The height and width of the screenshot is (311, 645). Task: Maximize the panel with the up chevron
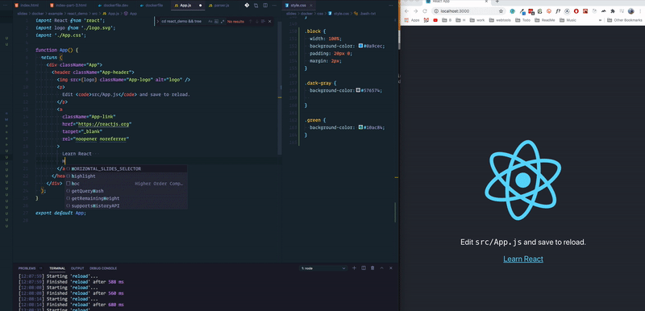click(x=381, y=267)
